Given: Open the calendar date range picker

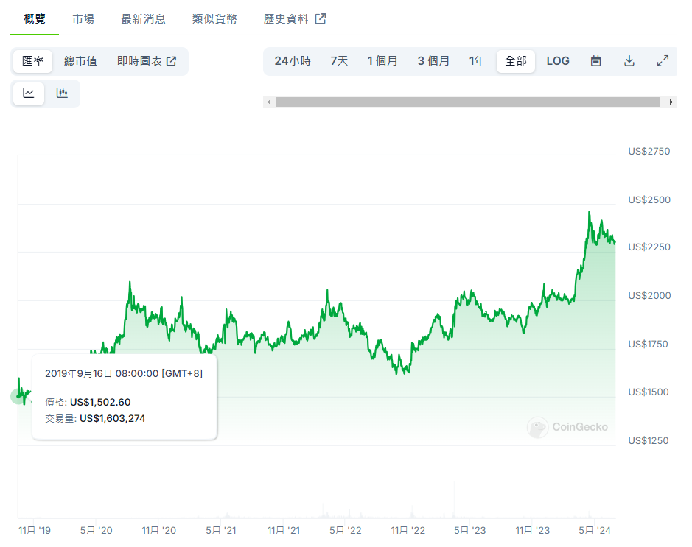Looking at the screenshot, I should coord(595,61).
